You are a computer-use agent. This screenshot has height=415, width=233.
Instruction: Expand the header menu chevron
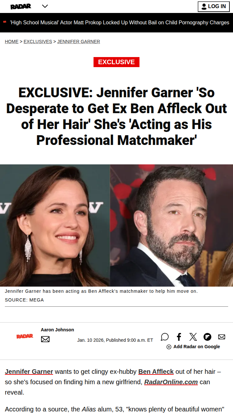(45, 6)
